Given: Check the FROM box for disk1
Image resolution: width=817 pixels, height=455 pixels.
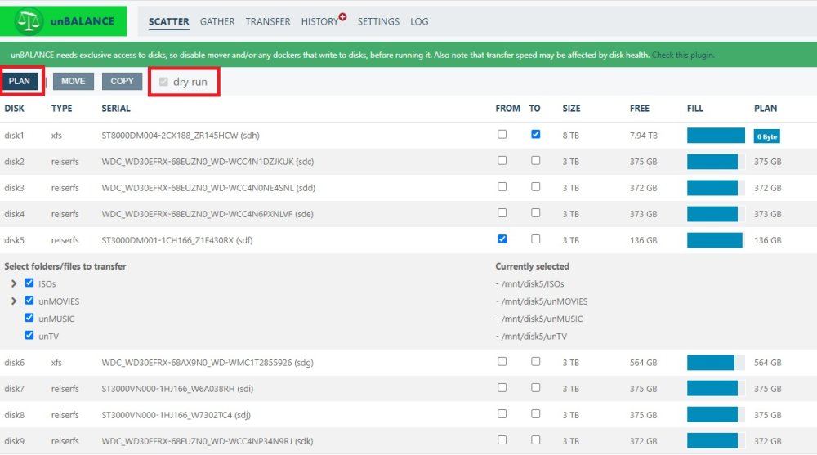Looking at the screenshot, I should (502, 134).
